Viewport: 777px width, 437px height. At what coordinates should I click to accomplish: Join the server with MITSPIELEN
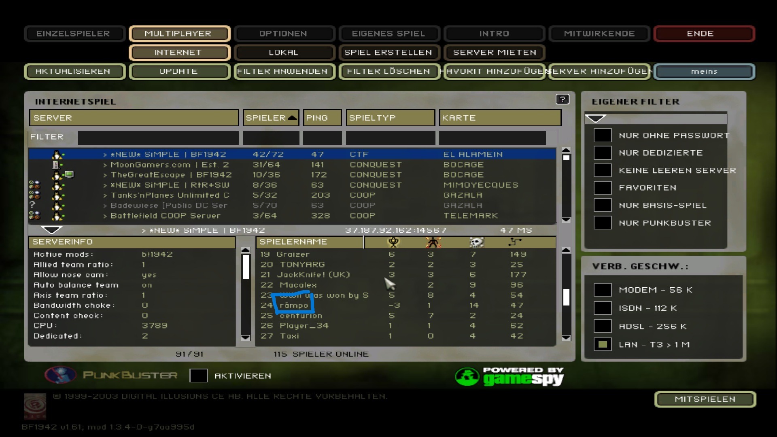coord(705,399)
